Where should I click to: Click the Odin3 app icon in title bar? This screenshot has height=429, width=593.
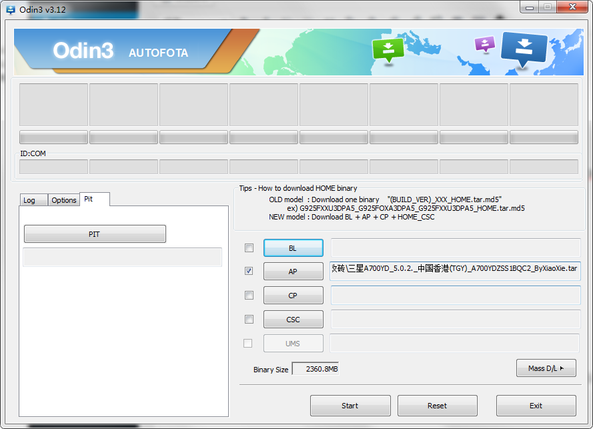click(x=11, y=10)
